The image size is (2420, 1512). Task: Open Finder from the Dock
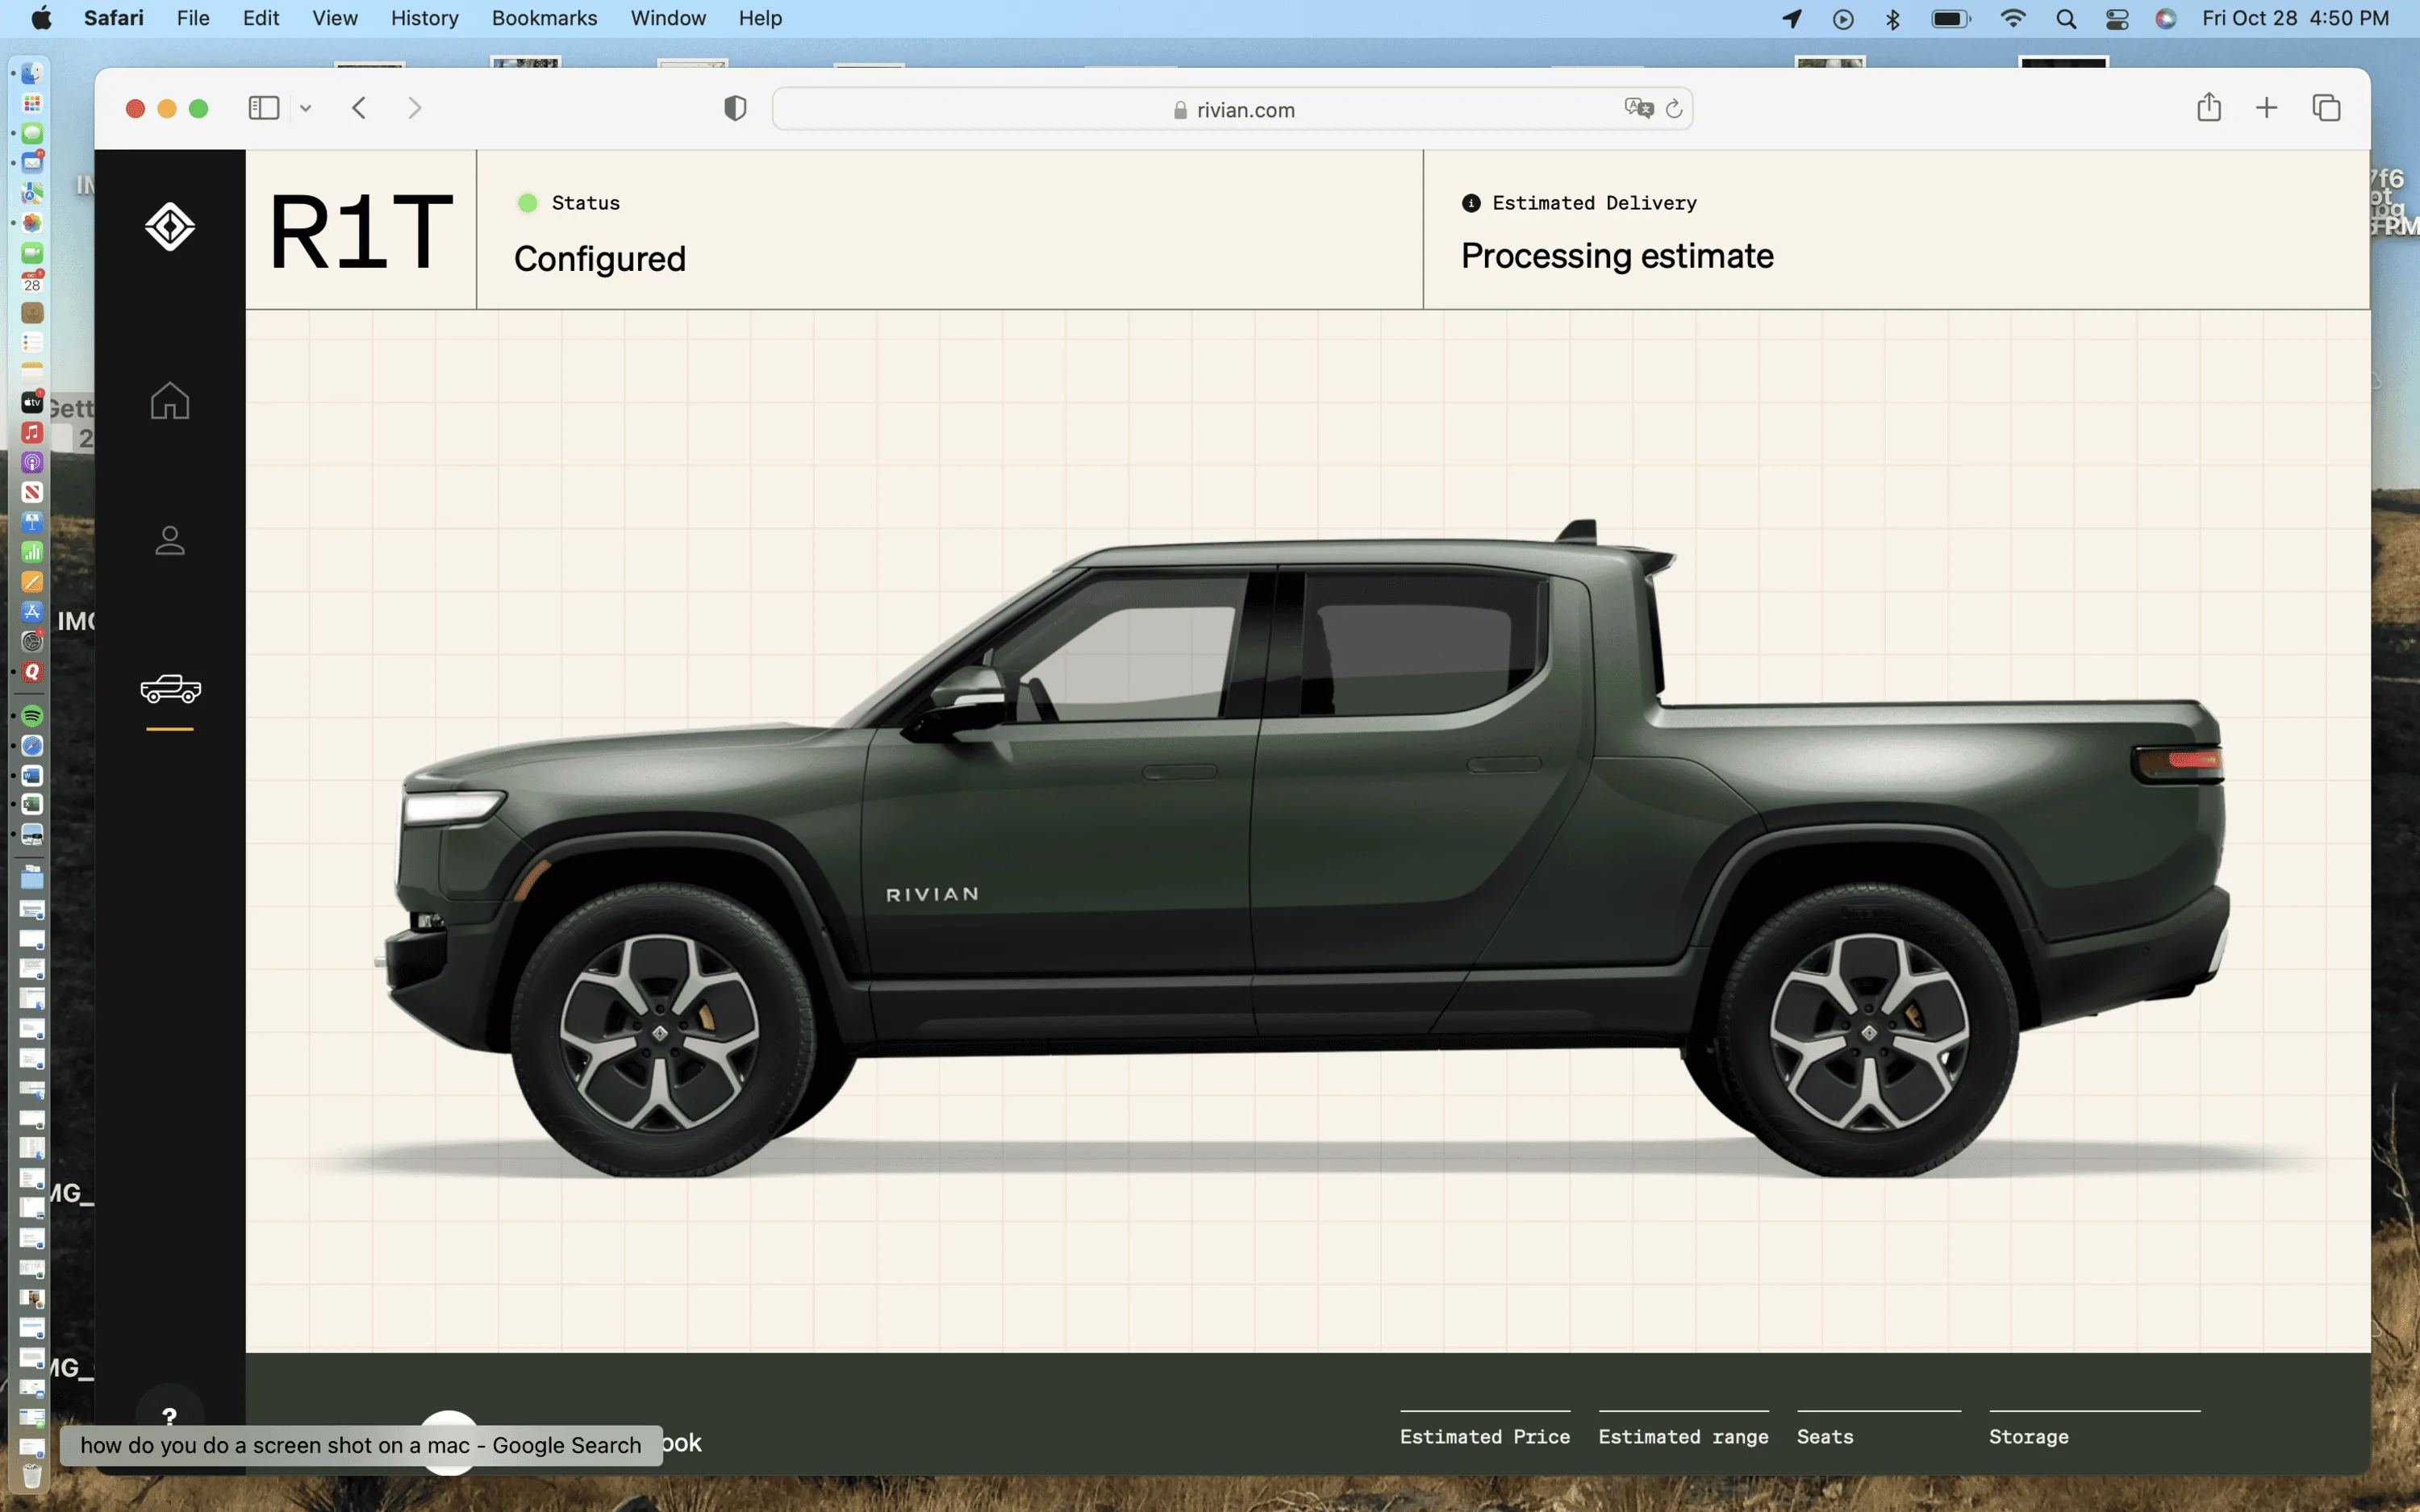click(x=32, y=73)
